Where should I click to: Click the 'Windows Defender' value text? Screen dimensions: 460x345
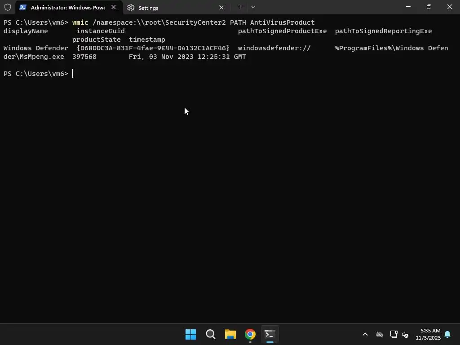(x=36, y=48)
